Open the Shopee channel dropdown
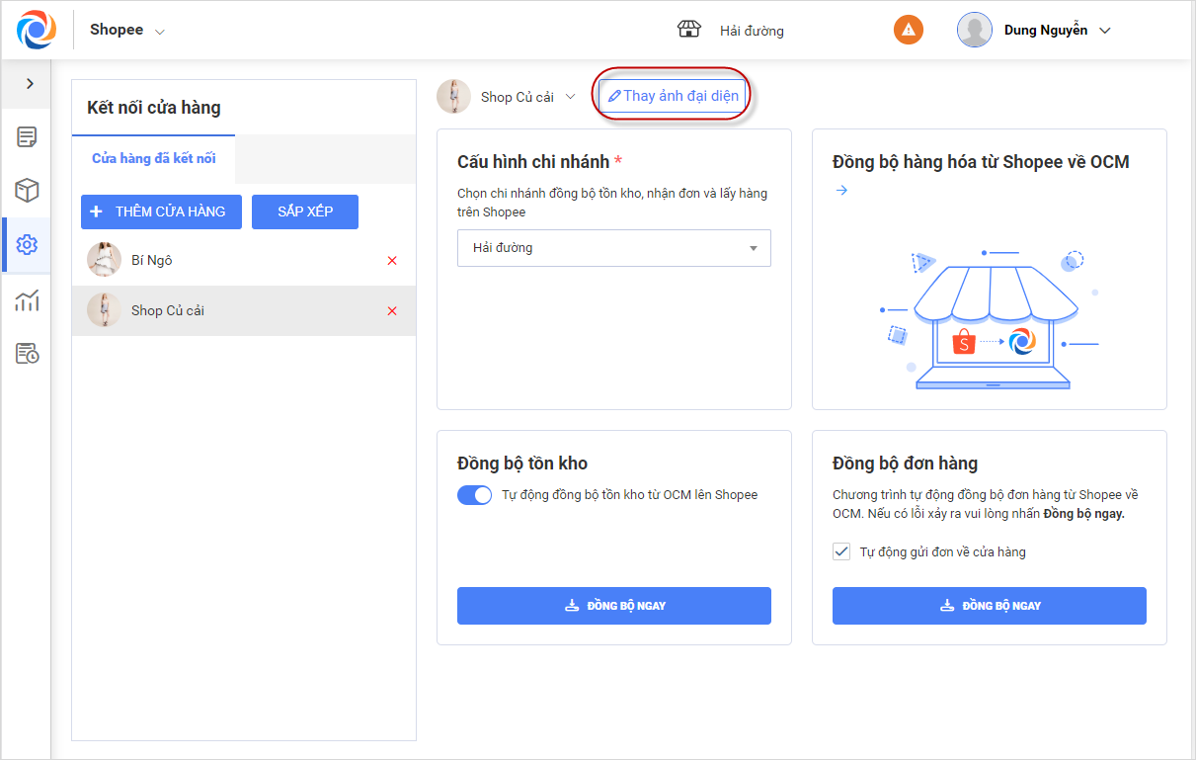 127,30
